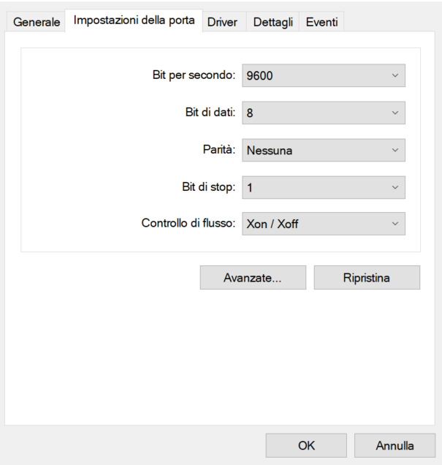Expand the Bit per secondo dropdown arrow
Image resolution: width=442 pixels, height=465 pixels.
click(395, 75)
